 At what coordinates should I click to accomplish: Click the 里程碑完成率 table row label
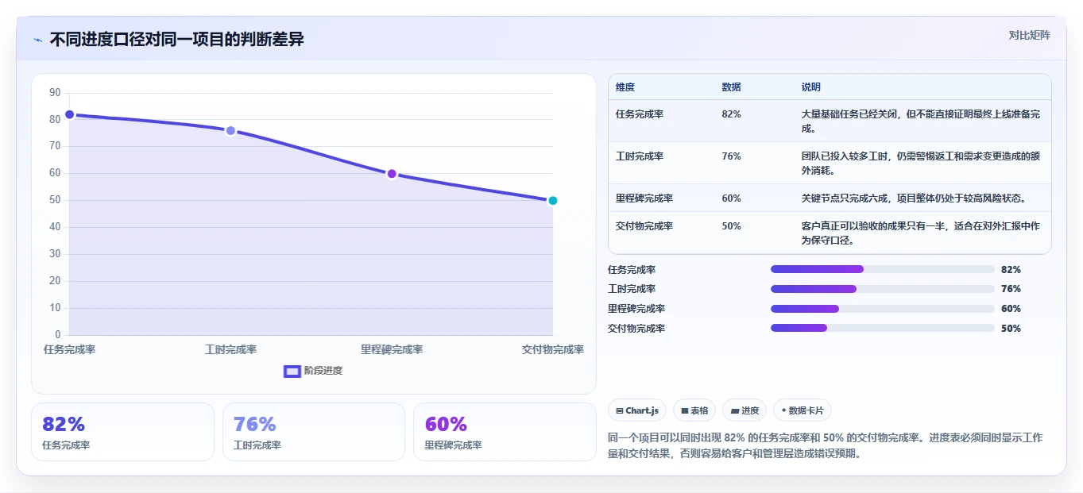644,198
